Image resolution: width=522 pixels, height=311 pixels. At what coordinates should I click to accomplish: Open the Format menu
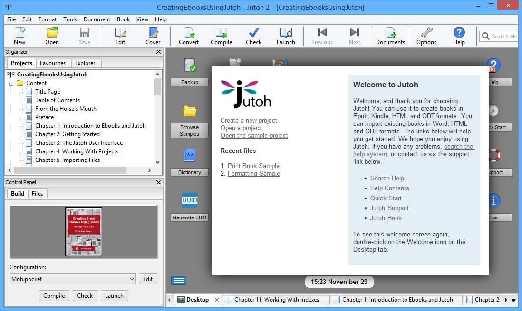point(48,19)
